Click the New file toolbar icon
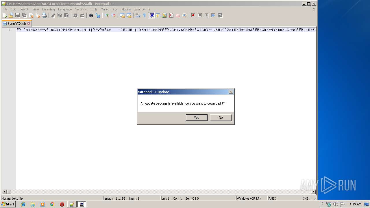This screenshot has height=208, width=370. pos(5,15)
